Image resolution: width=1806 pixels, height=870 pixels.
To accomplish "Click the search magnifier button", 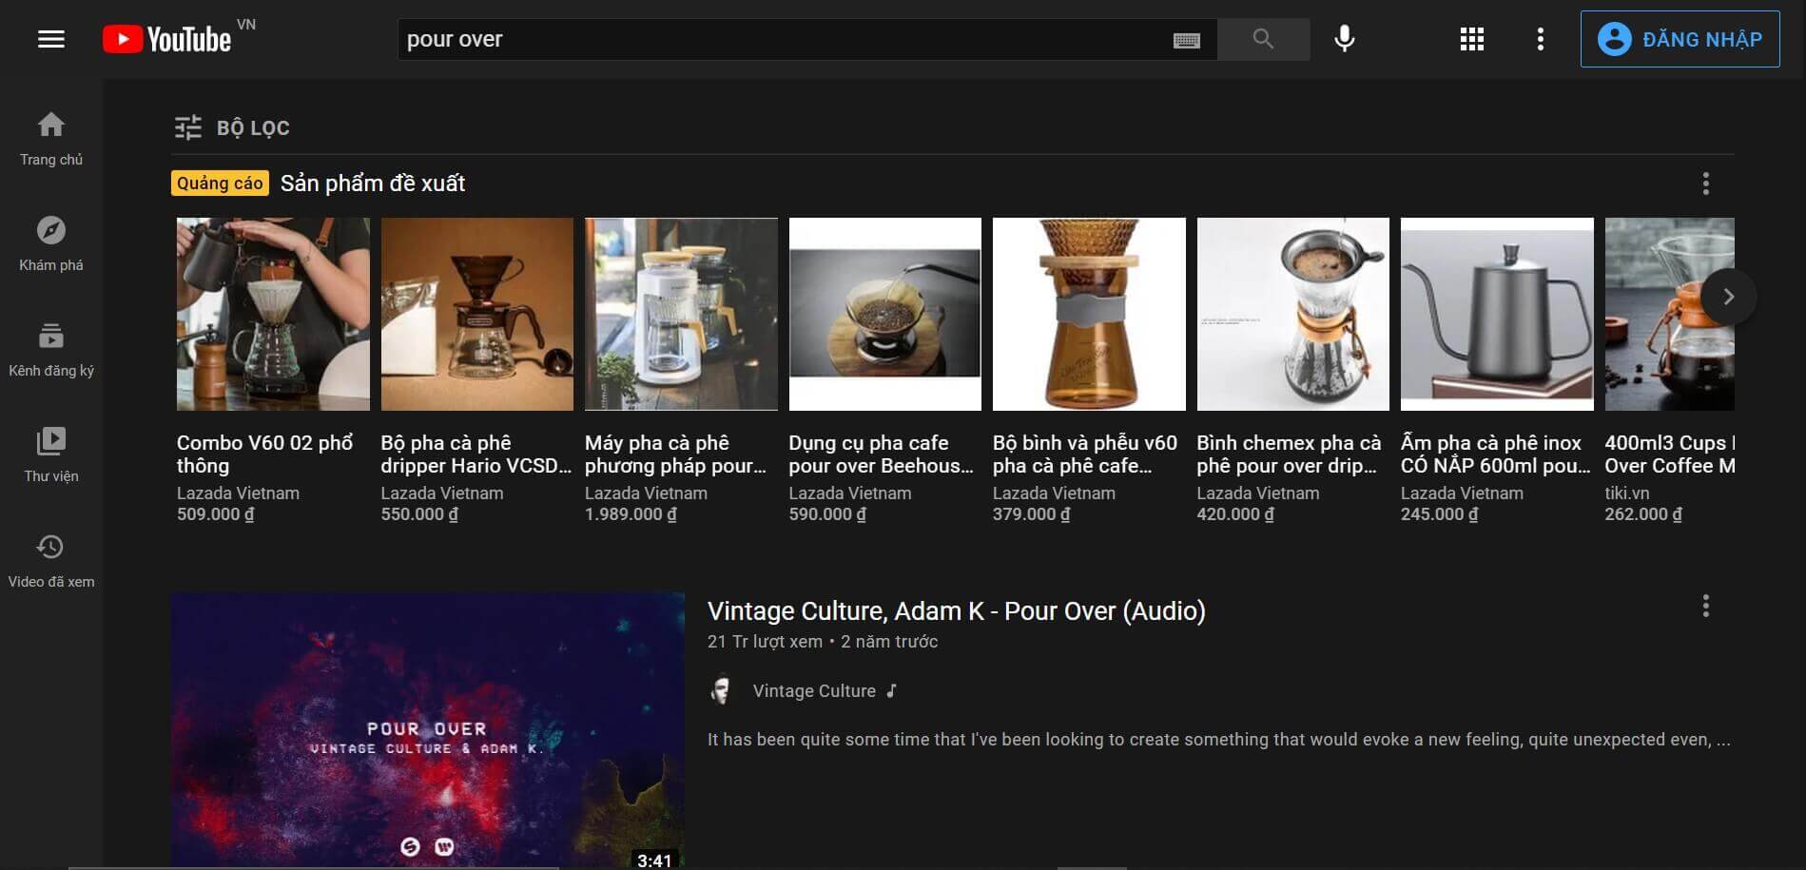I will click(1263, 39).
